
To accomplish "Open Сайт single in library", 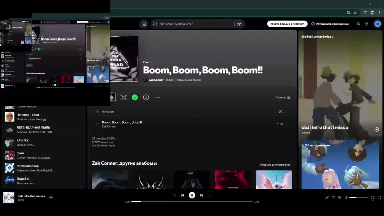I will [x=43, y=155].
